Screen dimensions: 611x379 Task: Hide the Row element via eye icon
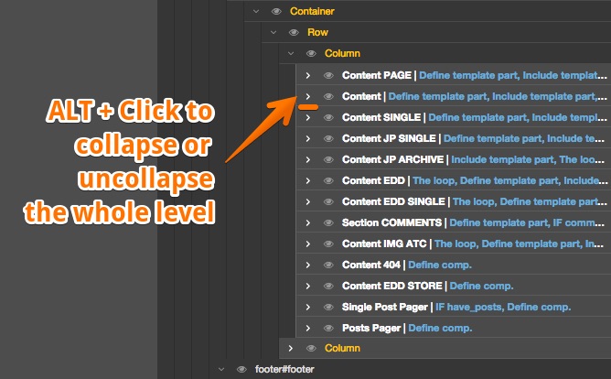click(294, 32)
